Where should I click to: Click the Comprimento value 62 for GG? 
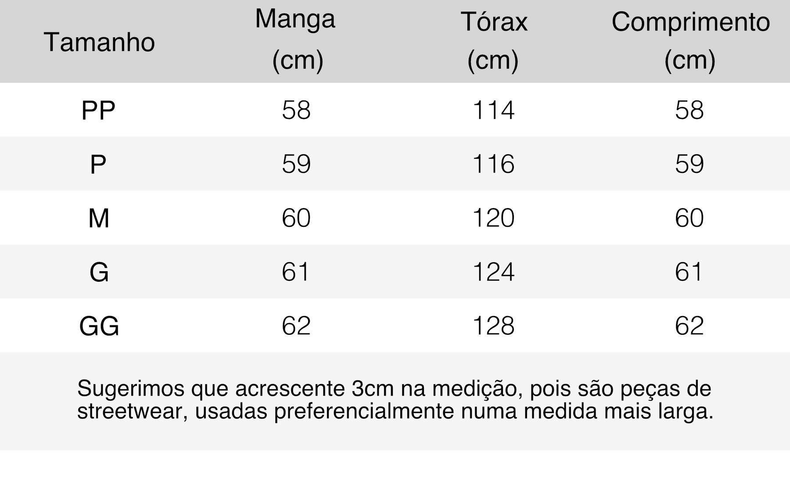pos(689,326)
